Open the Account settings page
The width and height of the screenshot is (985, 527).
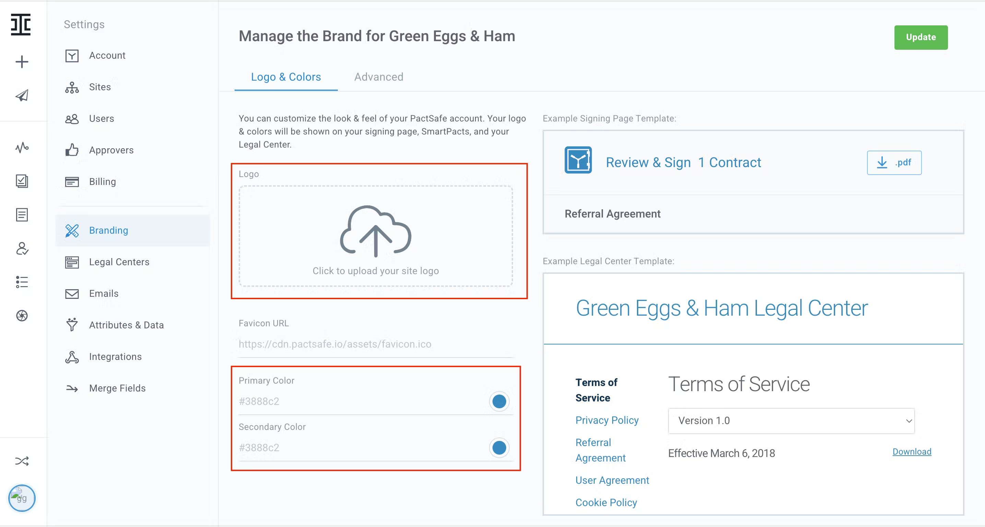107,56
